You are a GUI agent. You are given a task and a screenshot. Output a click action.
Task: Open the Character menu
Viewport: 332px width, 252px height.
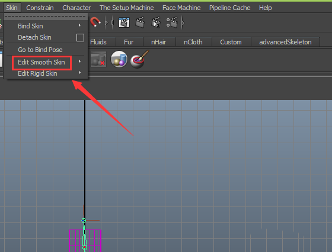pos(76,8)
